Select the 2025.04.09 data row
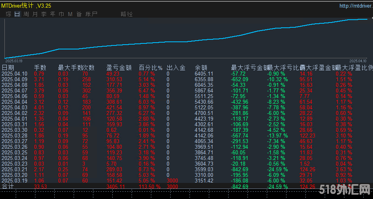 pos(14,80)
